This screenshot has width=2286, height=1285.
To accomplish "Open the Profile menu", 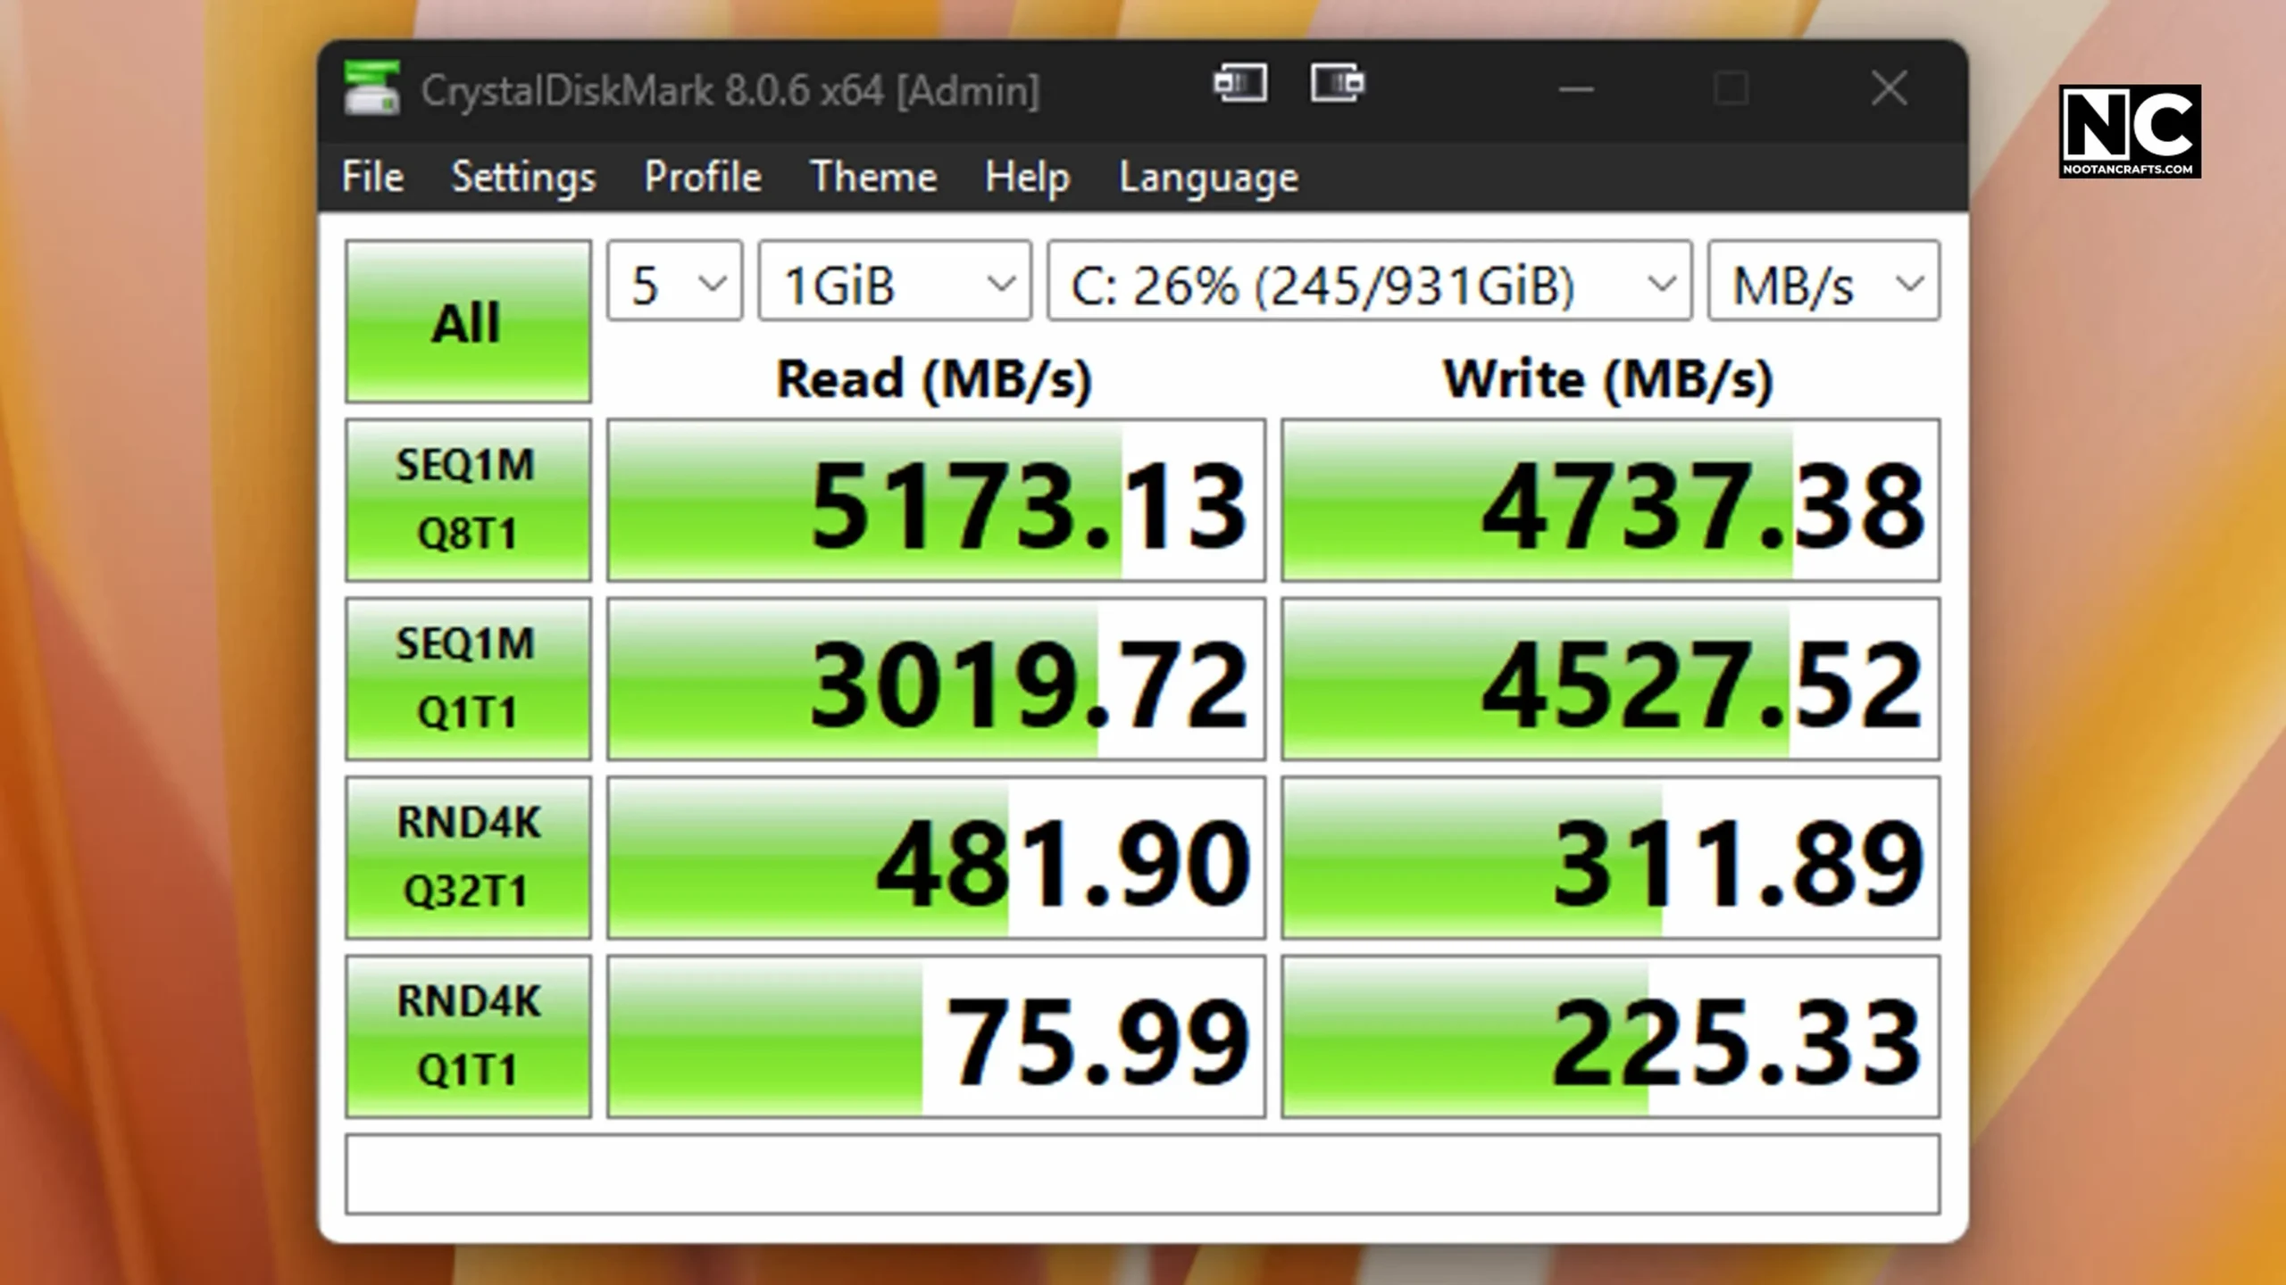I will click(x=703, y=177).
